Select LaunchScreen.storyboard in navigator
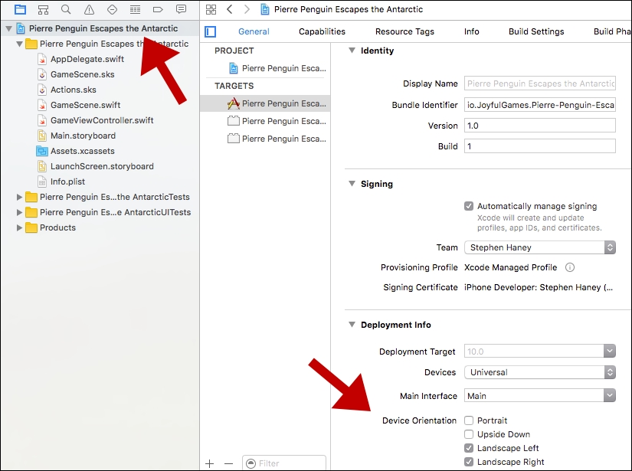 [102, 166]
